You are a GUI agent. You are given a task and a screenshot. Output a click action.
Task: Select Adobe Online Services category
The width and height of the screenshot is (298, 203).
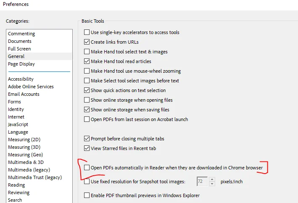pos(31,87)
